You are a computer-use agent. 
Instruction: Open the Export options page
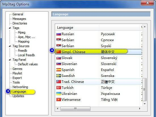click(17, 78)
